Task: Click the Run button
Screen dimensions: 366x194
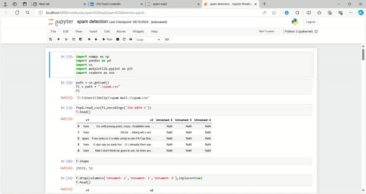Action: pos(107,39)
